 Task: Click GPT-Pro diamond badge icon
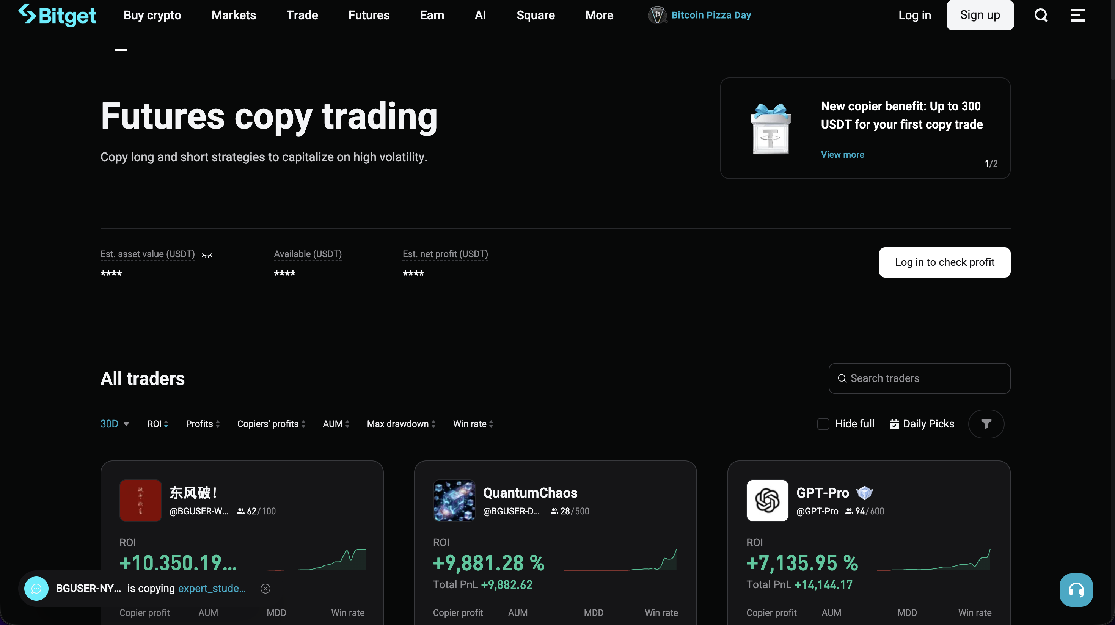point(864,493)
